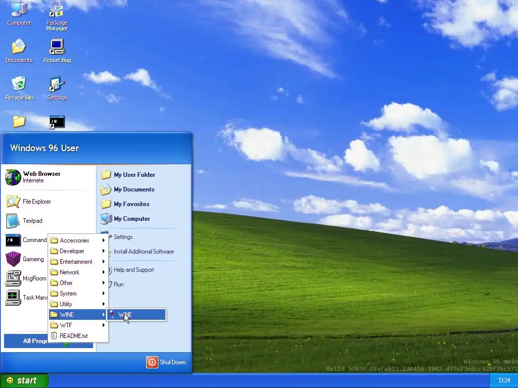The image size is (518, 388).
Task: Expand the Other submenu
Action: pos(78,283)
